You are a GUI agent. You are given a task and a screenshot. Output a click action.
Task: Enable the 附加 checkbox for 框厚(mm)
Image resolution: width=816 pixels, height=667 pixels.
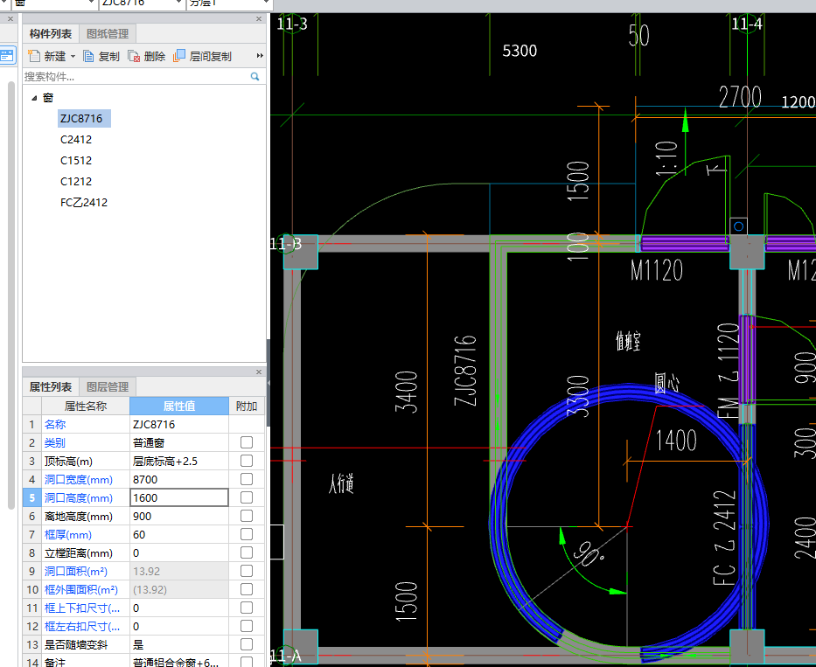[x=247, y=534]
